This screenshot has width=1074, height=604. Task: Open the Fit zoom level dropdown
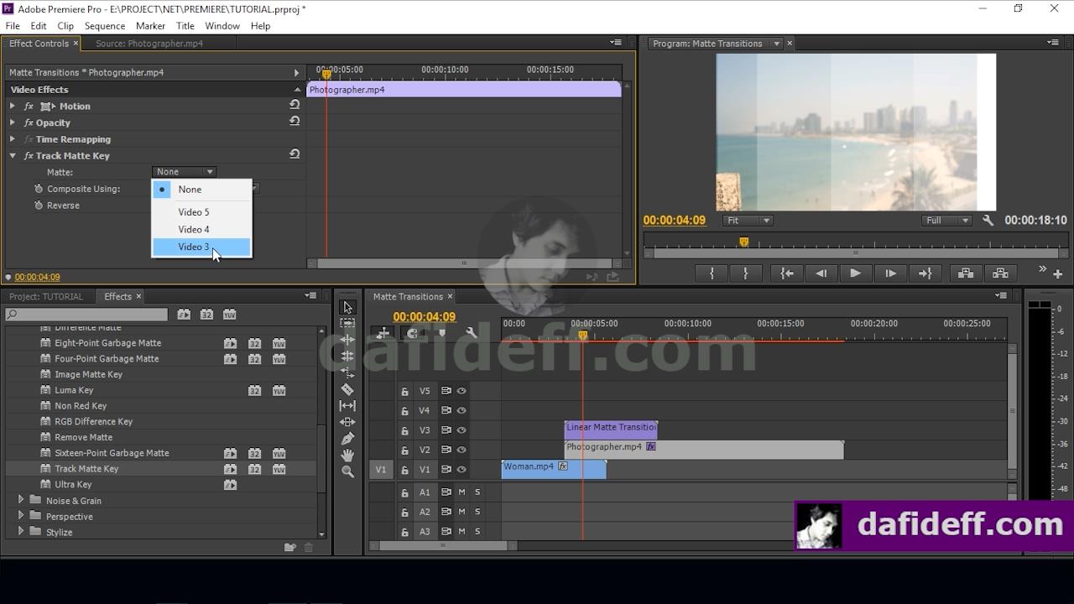click(748, 220)
